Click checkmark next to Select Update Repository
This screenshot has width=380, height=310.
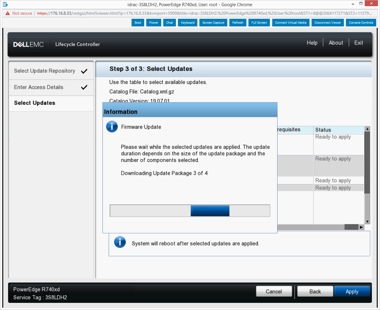(x=84, y=71)
